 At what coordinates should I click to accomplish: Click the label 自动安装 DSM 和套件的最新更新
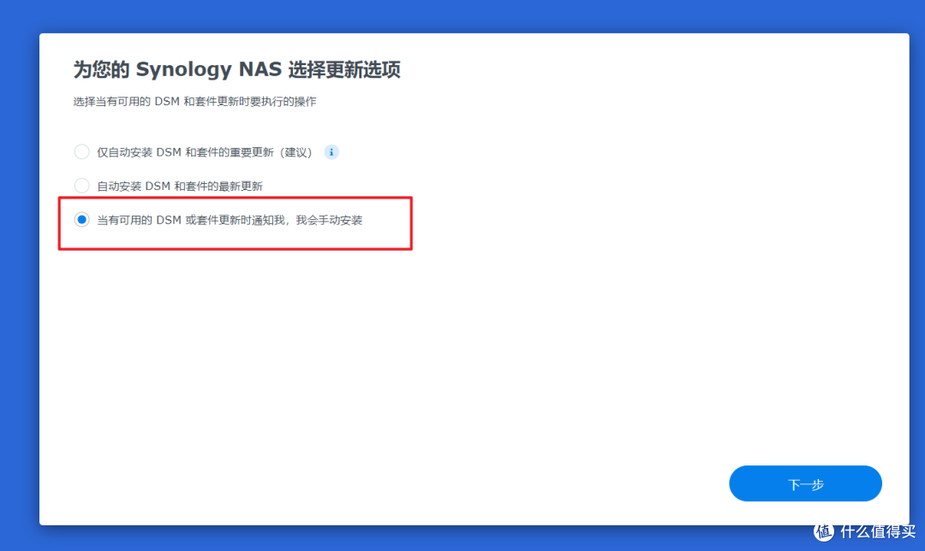click(x=180, y=185)
